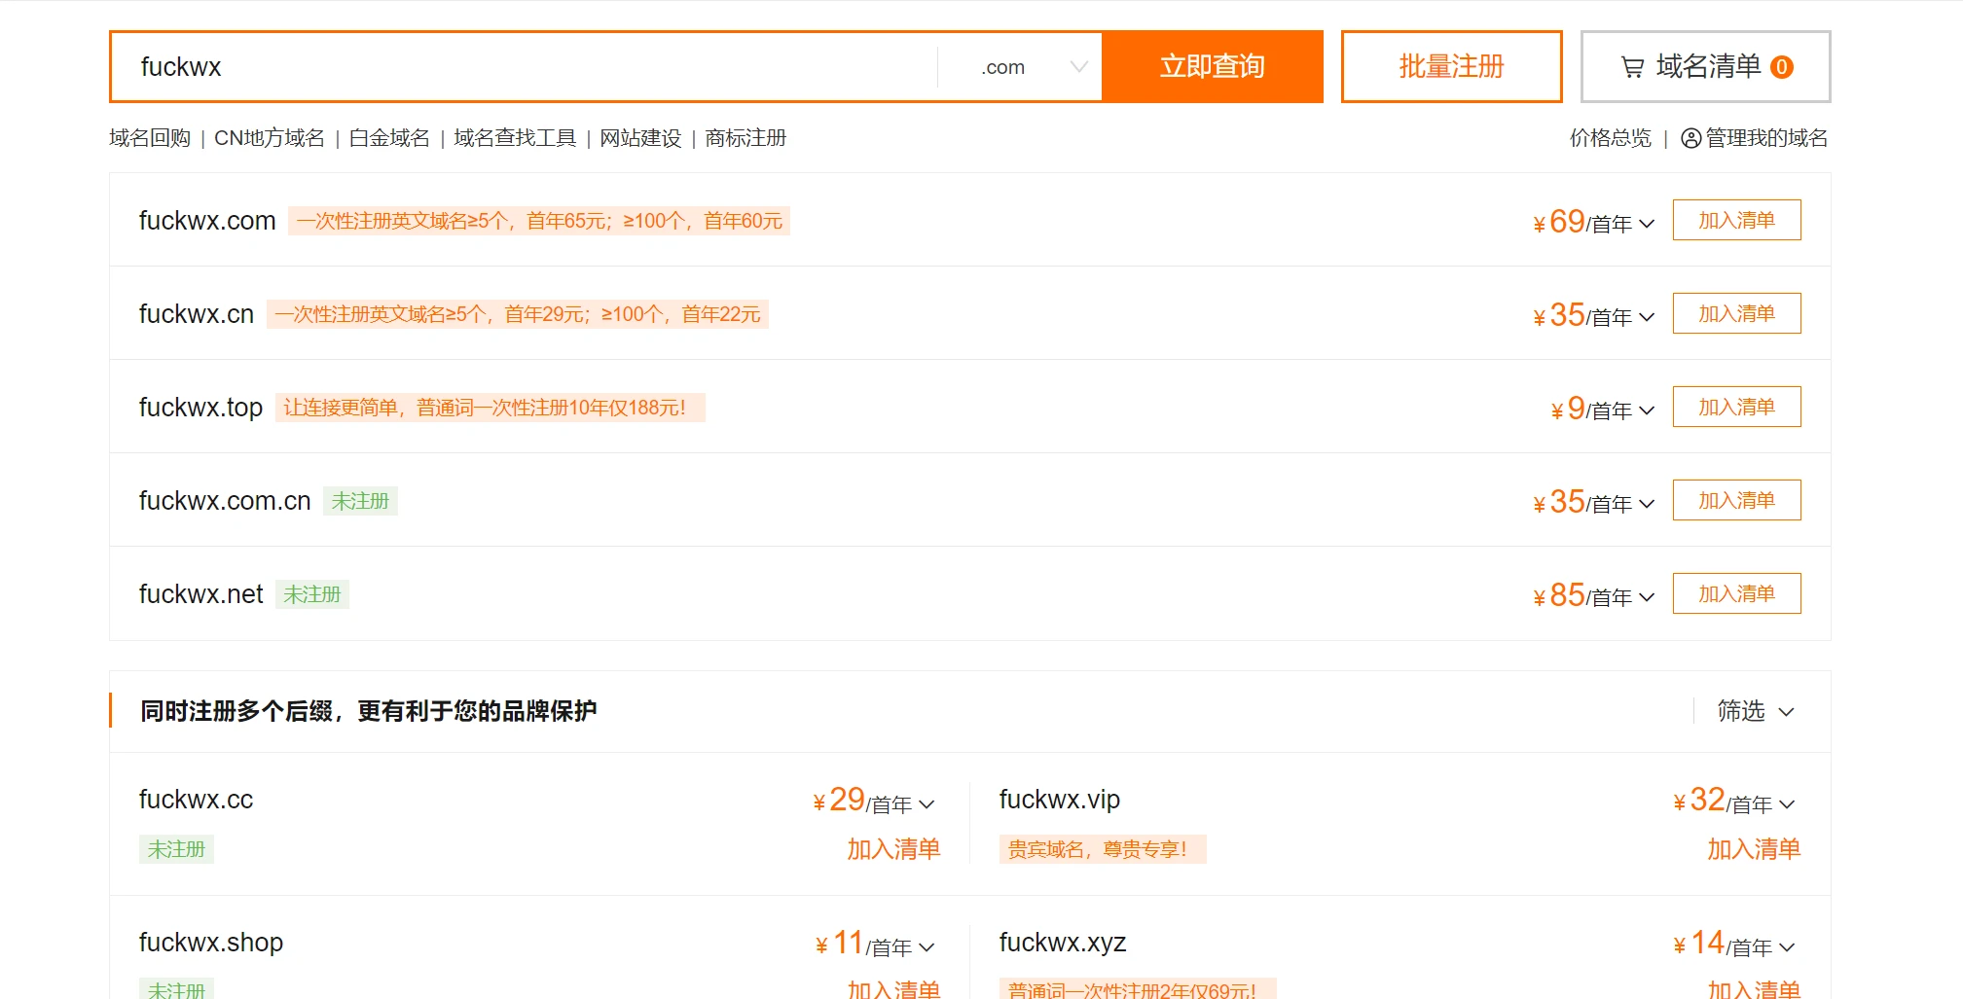The width and height of the screenshot is (1963, 999).
Task: Add fuckwx.com.cn to the list
Action: click(x=1736, y=500)
